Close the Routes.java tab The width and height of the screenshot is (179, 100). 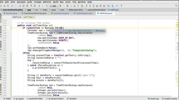click(19, 13)
